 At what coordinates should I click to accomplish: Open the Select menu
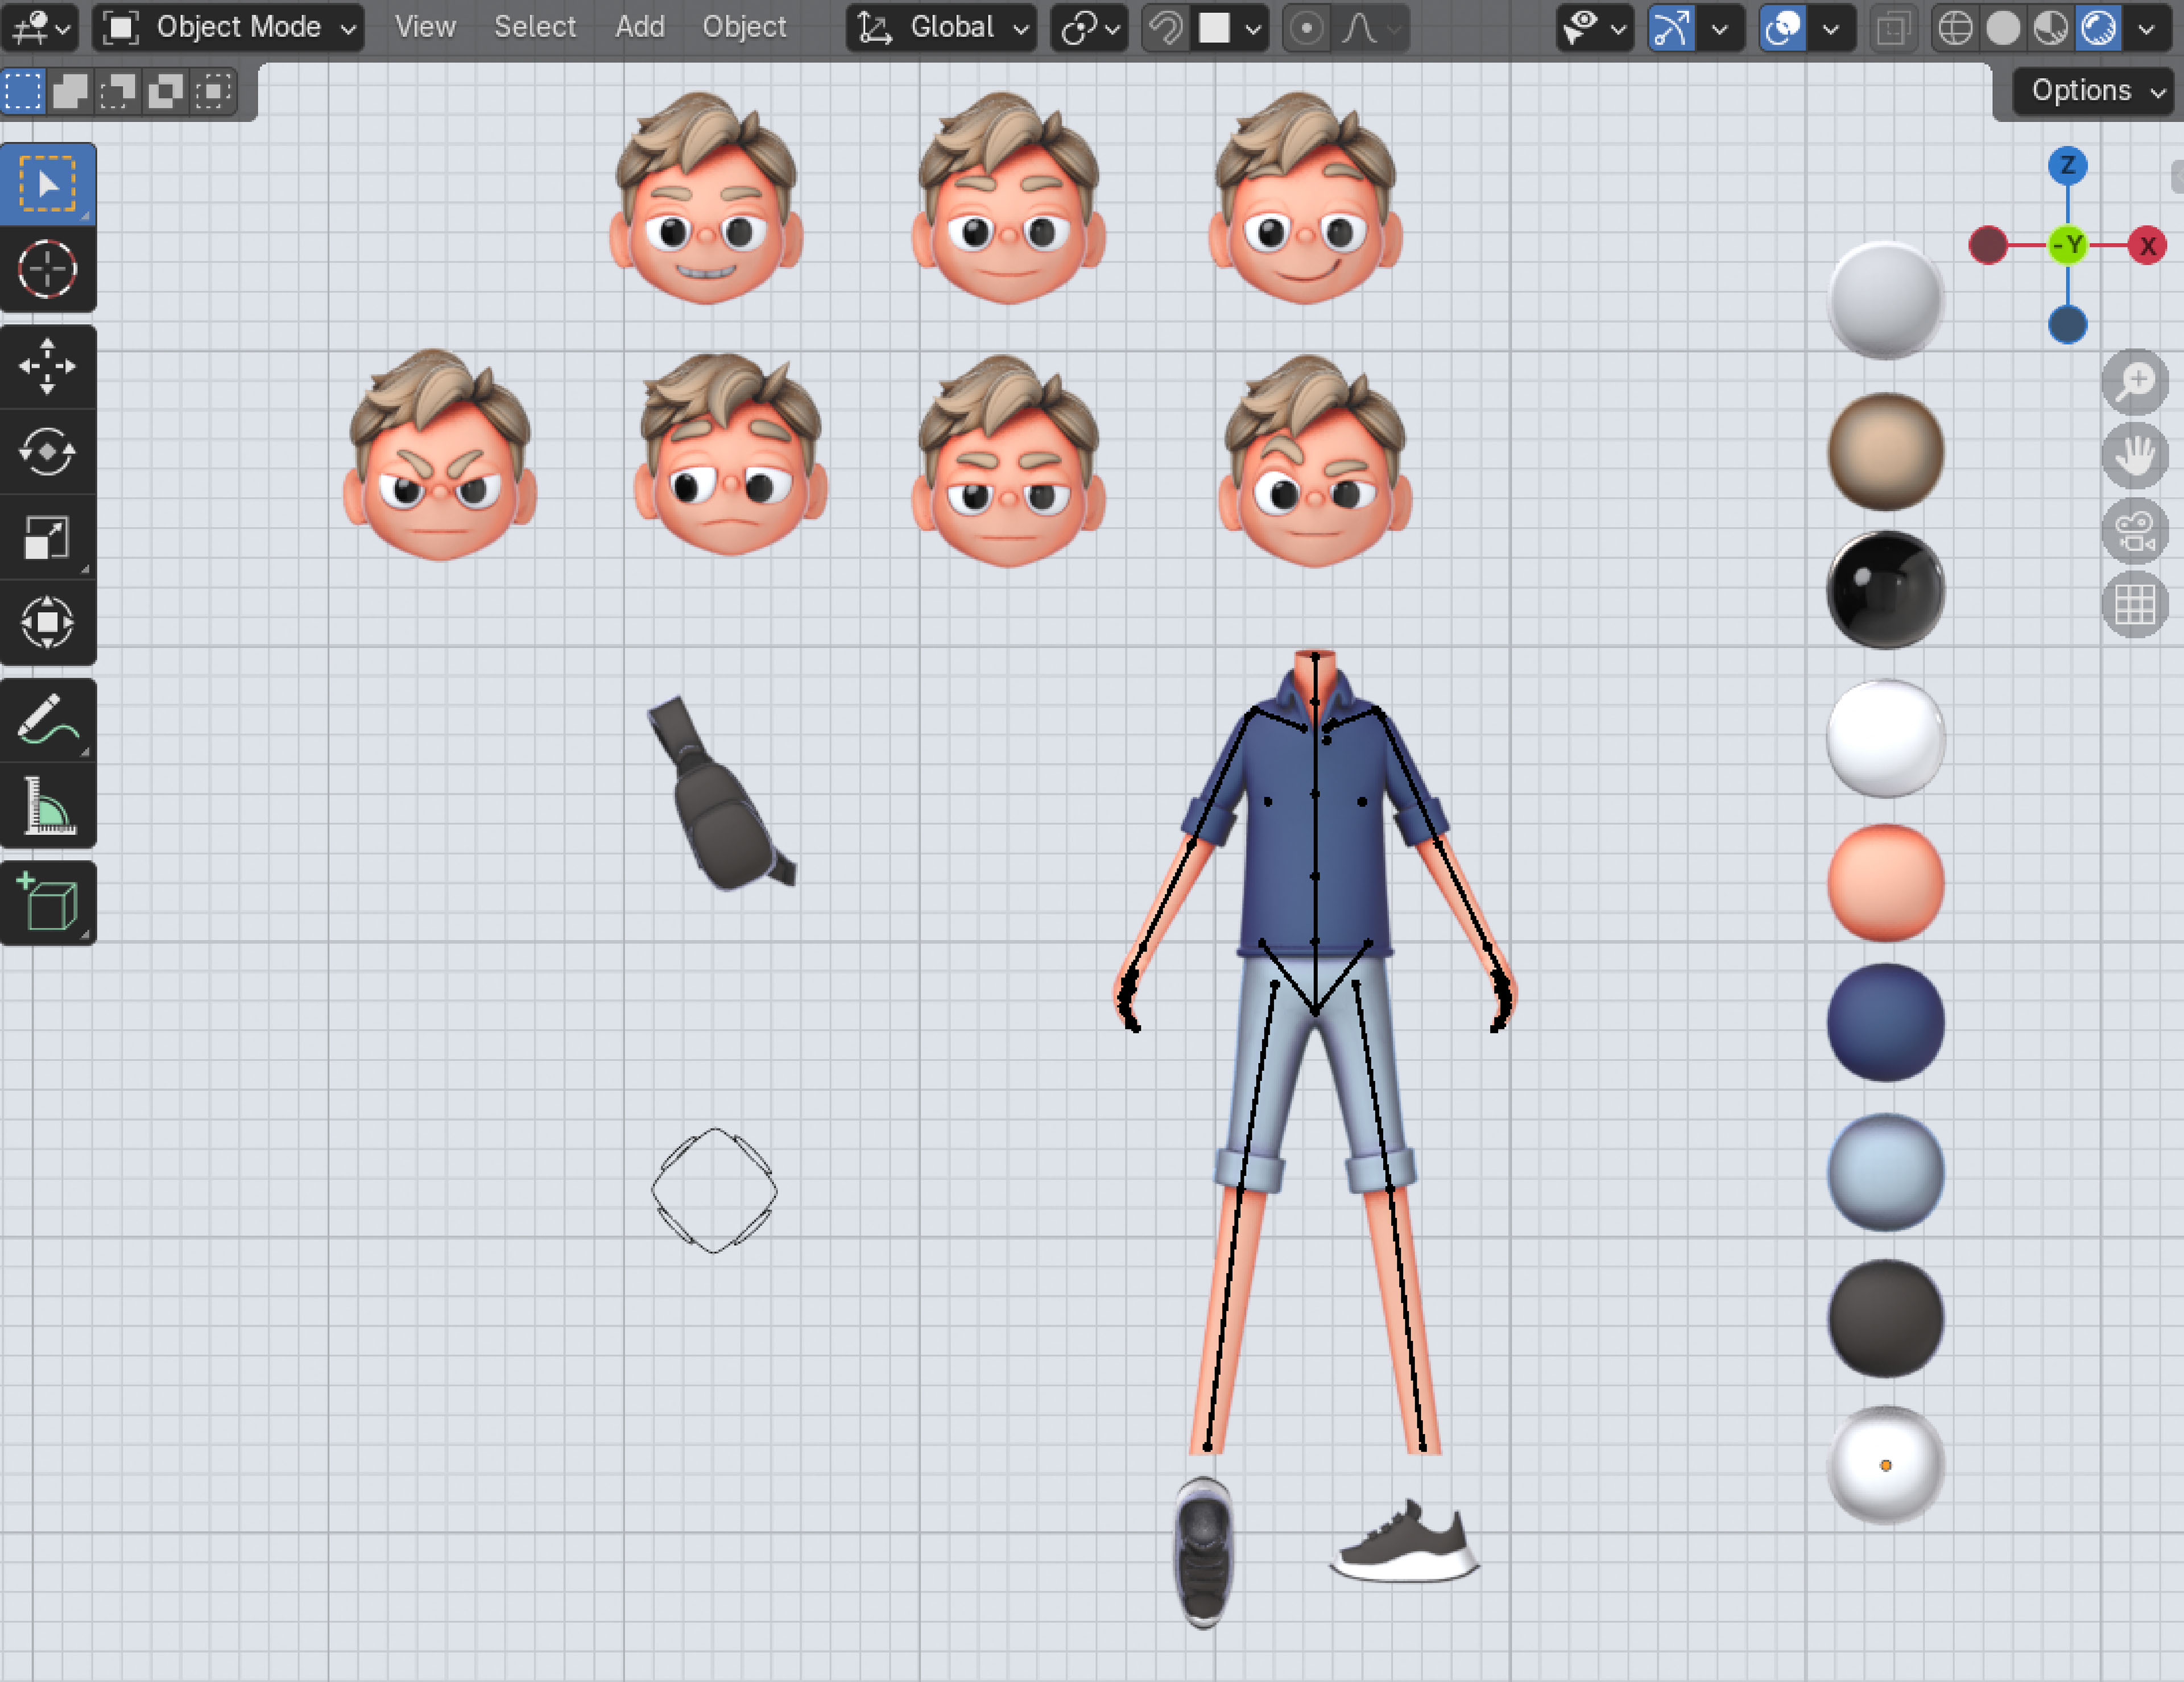point(534,27)
